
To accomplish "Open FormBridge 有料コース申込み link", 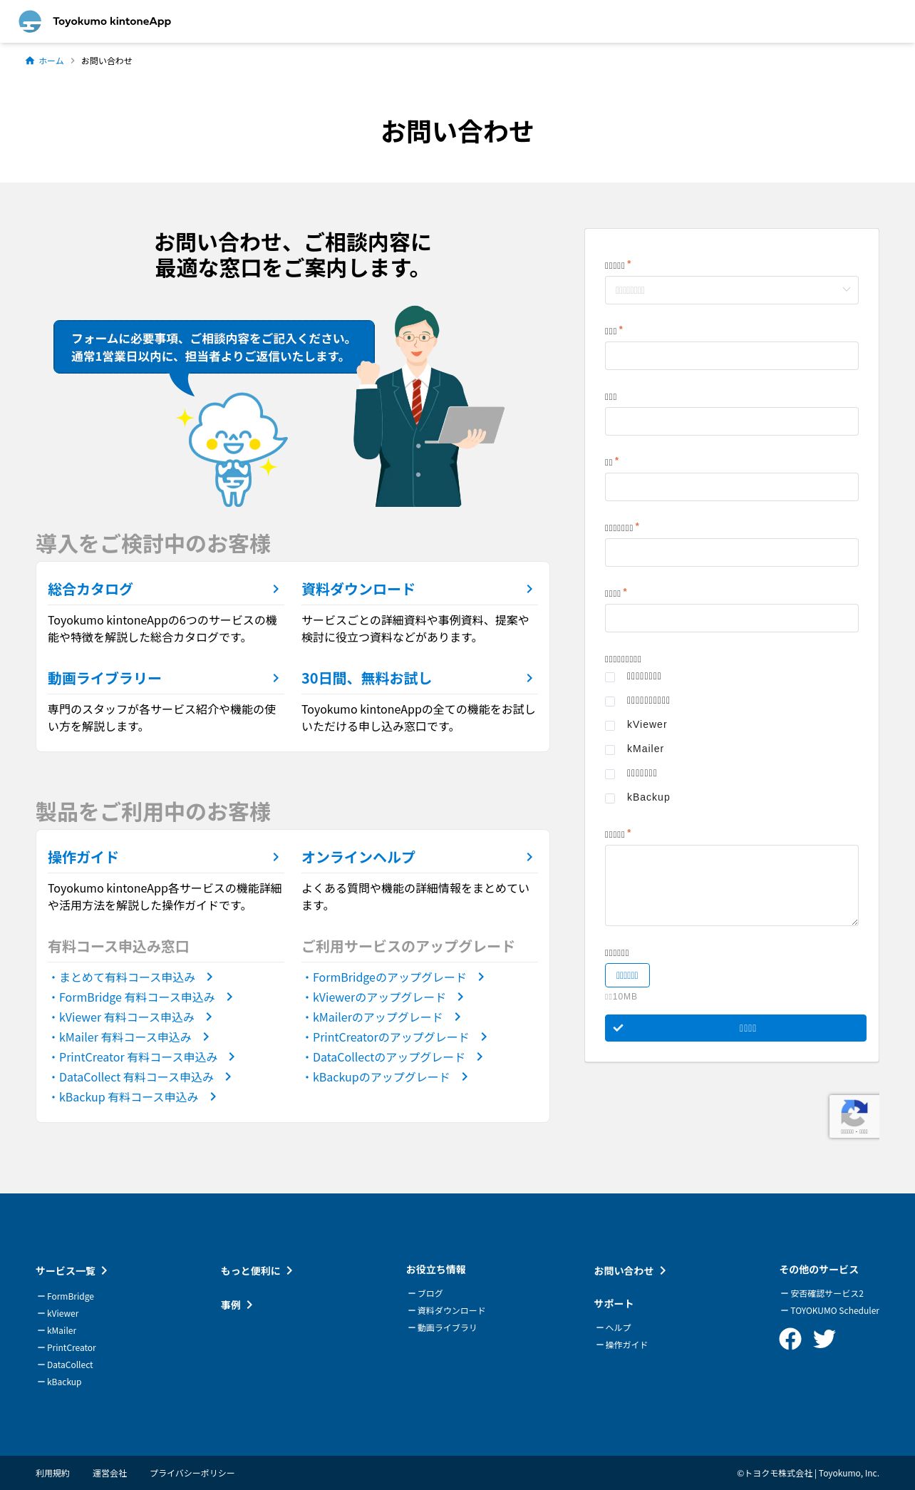I will tap(137, 997).
